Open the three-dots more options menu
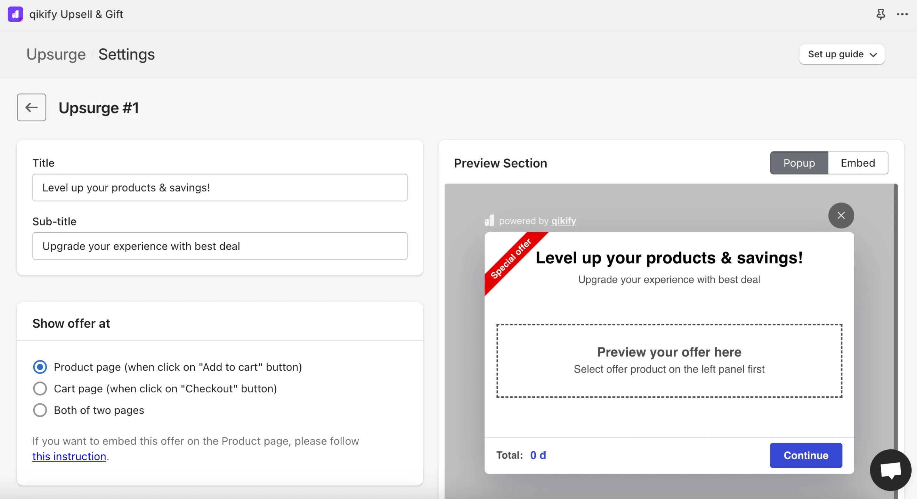 902,14
